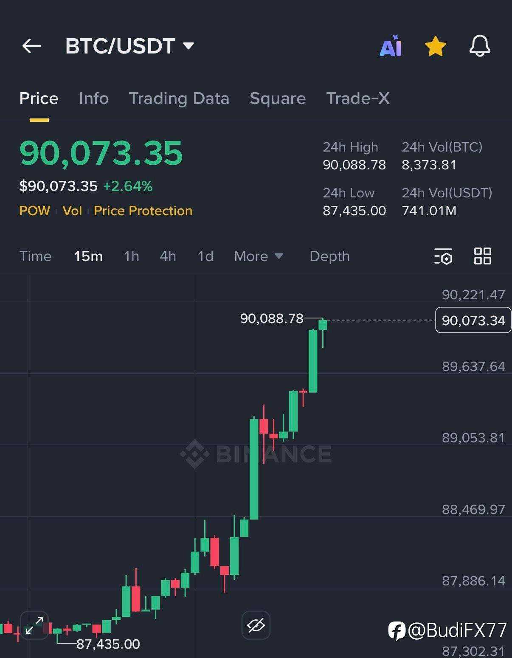512x658 pixels.
Task: Tap the back arrow icon
Action: coord(32,46)
